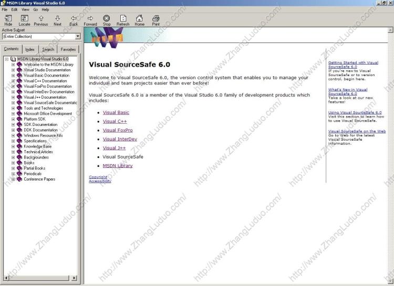Navigate Back with arrow icon
This screenshot has height=286, width=394.
tap(74, 18)
